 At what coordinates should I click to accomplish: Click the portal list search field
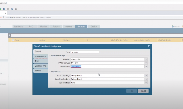click(97, 35)
